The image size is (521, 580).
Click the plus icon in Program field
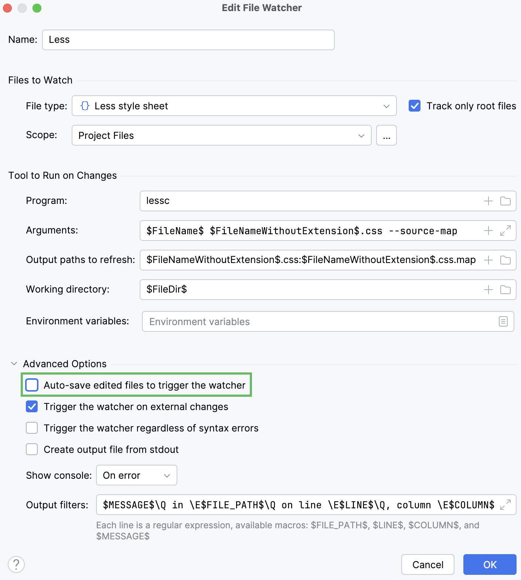point(488,201)
